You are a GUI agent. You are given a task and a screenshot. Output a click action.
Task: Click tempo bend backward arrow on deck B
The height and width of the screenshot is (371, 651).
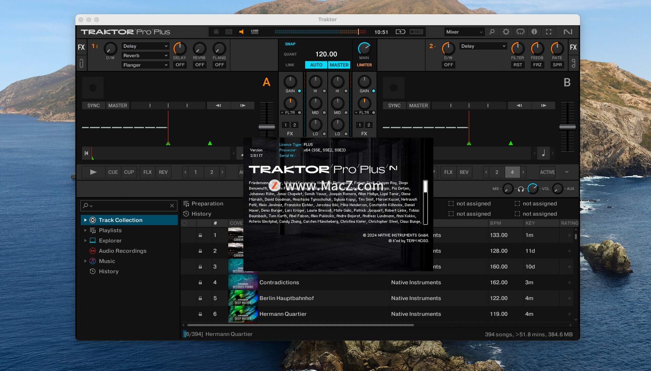[519, 105]
